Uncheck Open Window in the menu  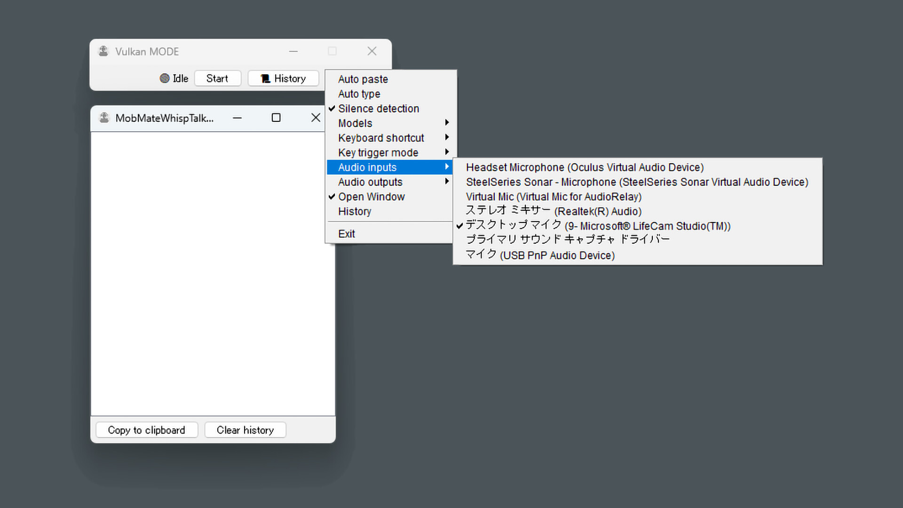[371, 197]
